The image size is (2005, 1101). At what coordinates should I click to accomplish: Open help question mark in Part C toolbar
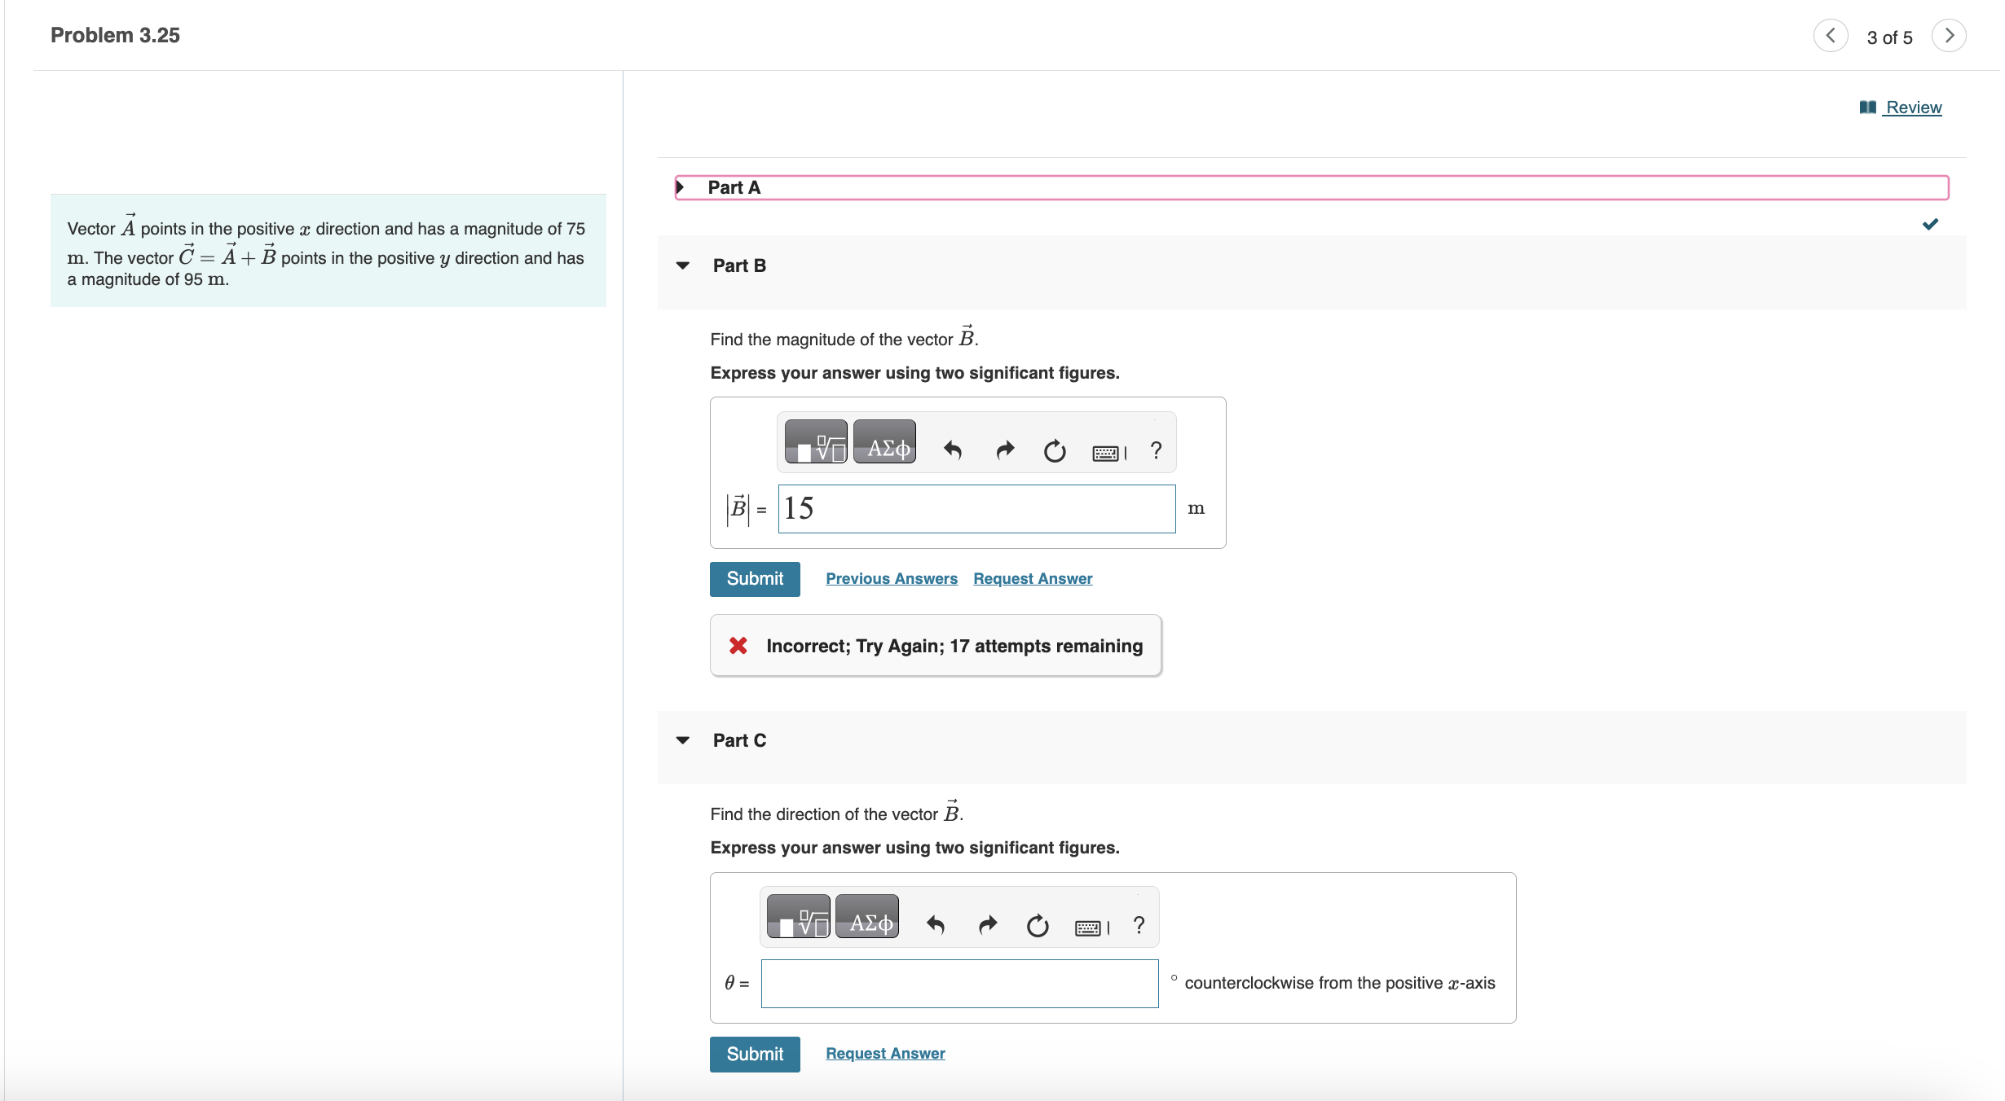point(1139,925)
